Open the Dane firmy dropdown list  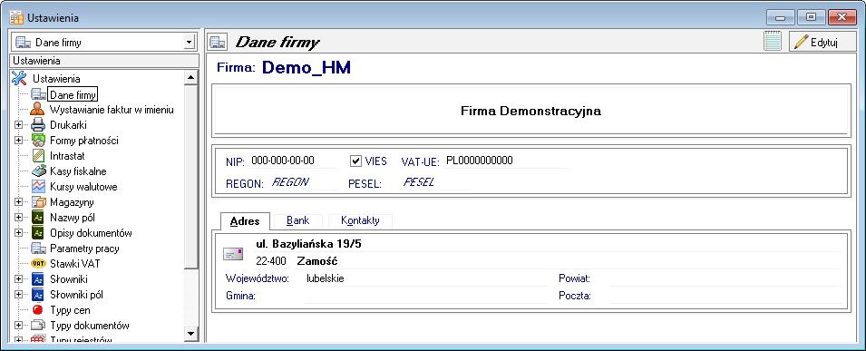[x=190, y=42]
